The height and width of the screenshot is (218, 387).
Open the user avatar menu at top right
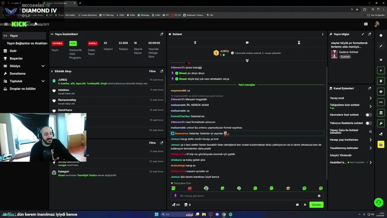(x=377, y=24)
